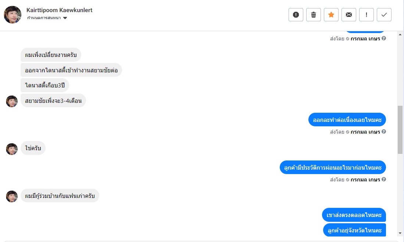Mark conversation as spam using octagon icon

[x=296, y=15]
